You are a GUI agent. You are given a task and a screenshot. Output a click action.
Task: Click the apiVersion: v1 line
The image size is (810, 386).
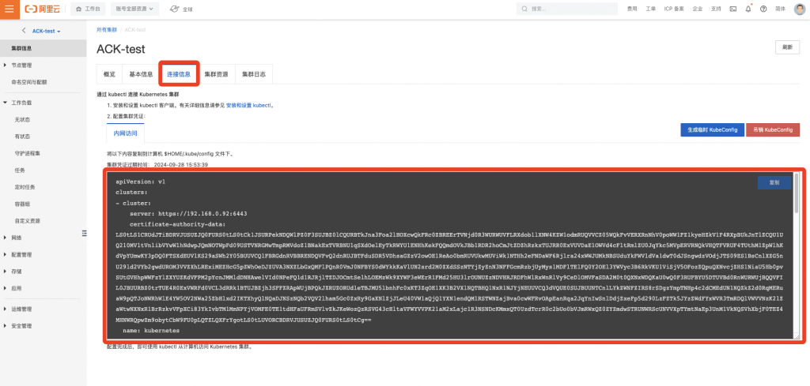141,182
